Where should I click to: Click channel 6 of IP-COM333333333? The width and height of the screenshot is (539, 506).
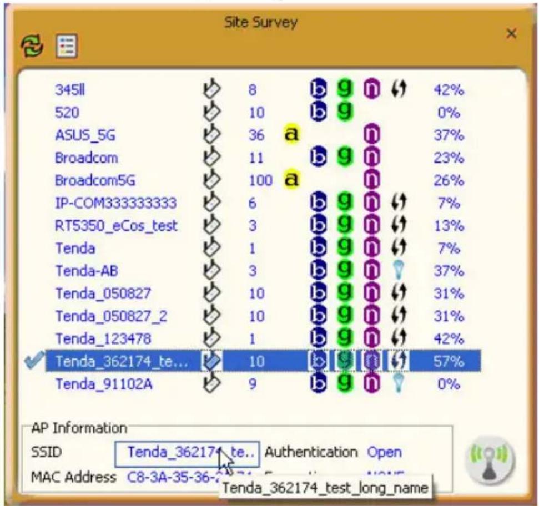(253, 204)
